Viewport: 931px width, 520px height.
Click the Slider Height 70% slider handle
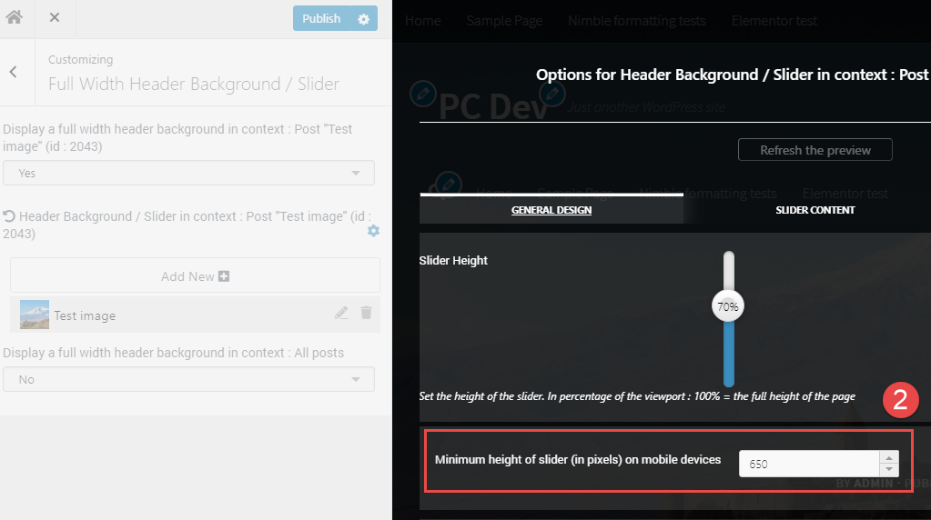pos(727,307)
